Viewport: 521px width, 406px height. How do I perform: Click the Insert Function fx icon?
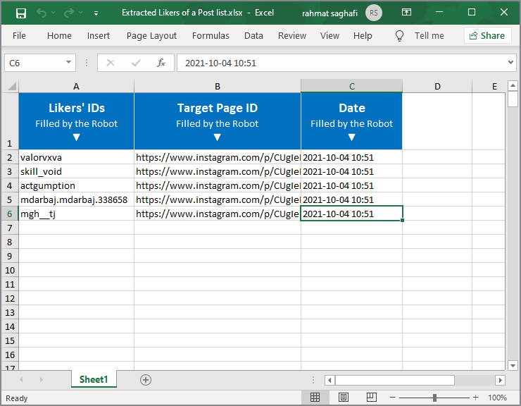coord(161,63)
